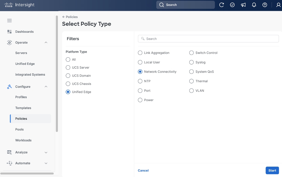Select the UCS Domain platform radio
Image resolution: width=282 pixels, height=177 pixels.
point(68,76)
